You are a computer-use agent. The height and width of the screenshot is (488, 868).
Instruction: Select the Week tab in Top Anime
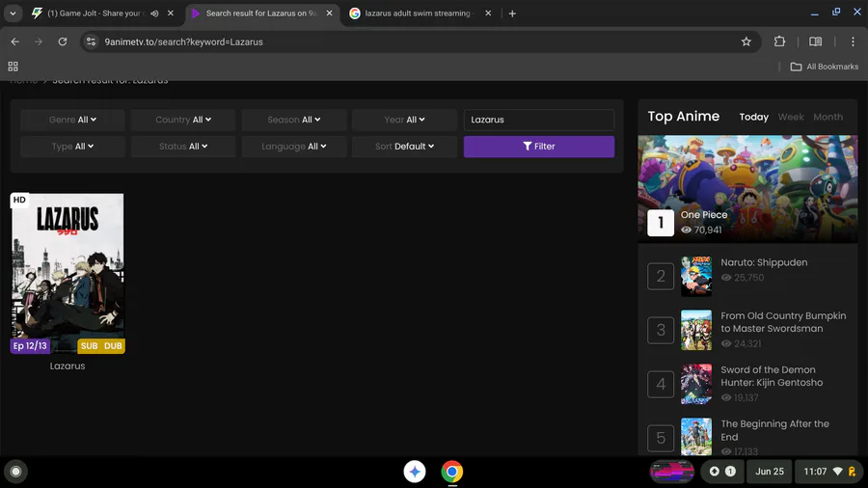[791, 117]
